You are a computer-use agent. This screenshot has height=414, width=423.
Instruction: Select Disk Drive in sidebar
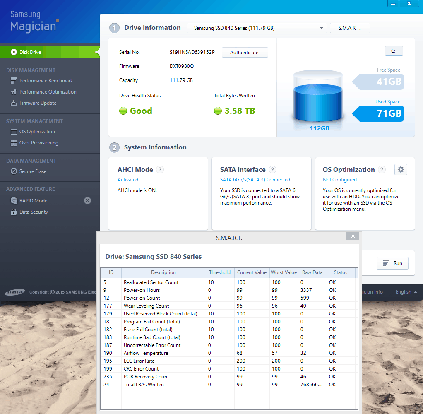(x=50, y=52)
